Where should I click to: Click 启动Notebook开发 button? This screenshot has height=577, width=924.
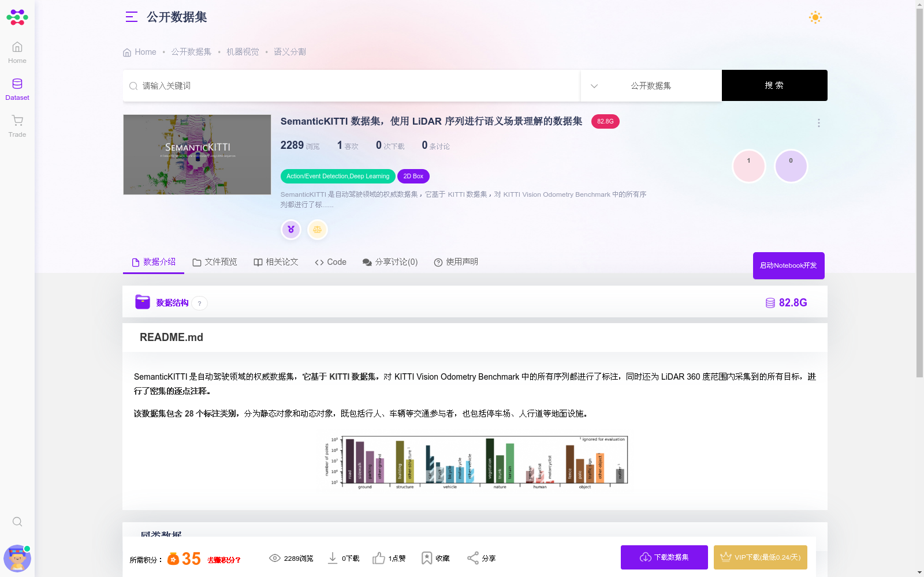788,265
